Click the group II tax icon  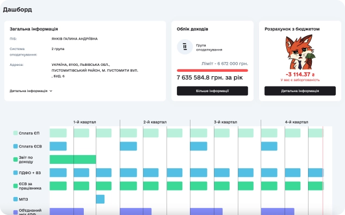click(185, 47)
